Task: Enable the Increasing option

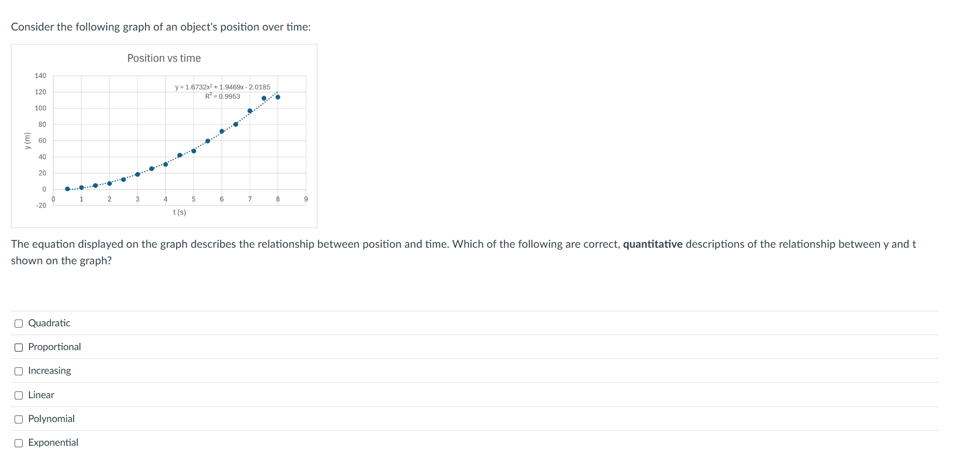Action: click(18, 371)
